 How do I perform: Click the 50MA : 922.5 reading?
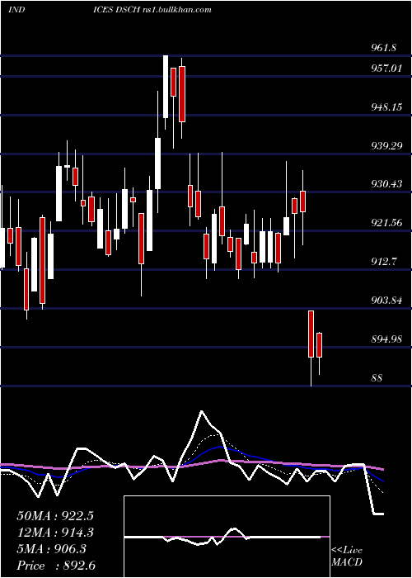click(55, 516)
